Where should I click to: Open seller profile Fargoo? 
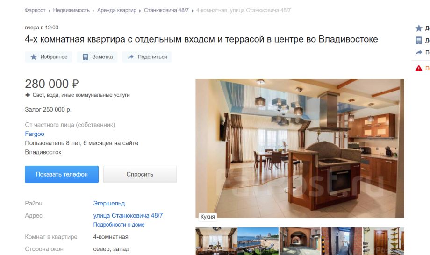35,134
